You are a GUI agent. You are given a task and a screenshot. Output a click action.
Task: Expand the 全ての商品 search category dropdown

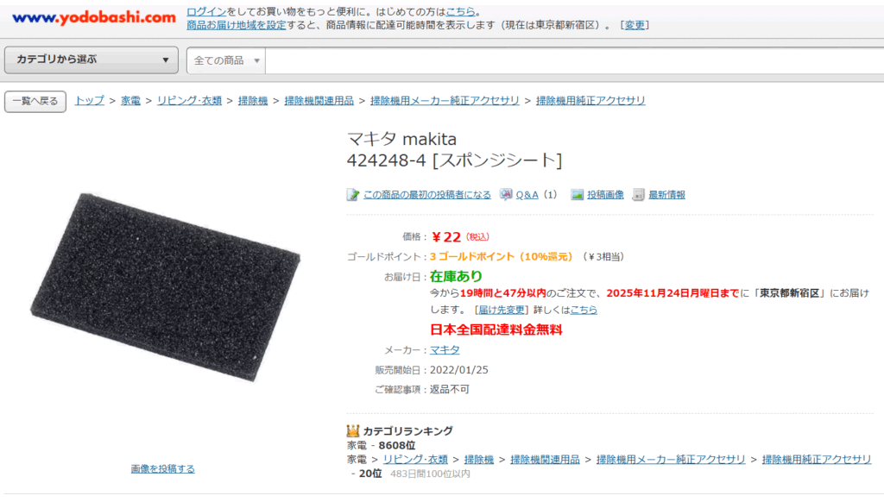[226, 60]
